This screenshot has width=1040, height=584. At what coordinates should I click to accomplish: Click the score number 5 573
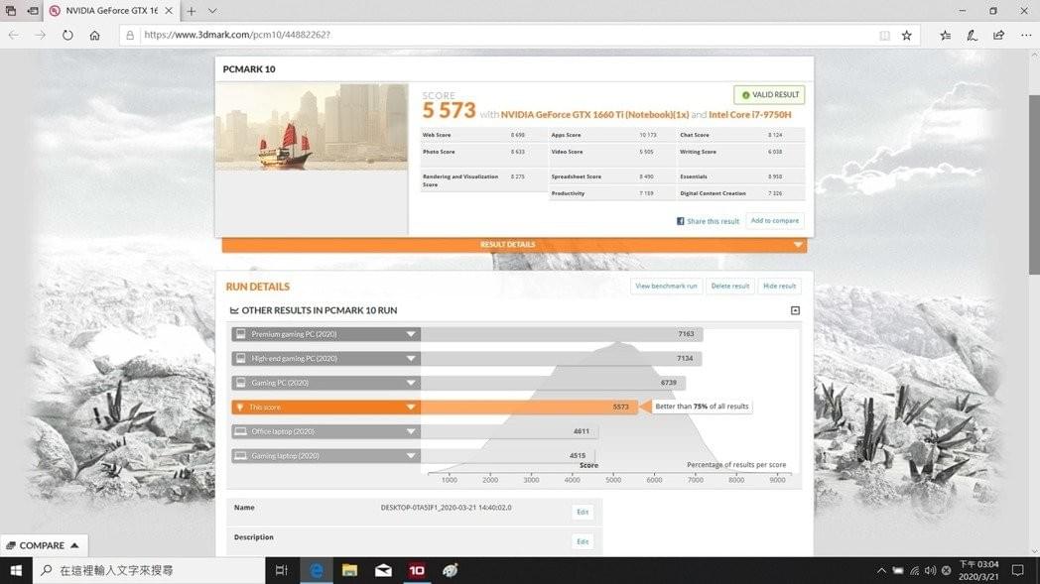point(449,111)
